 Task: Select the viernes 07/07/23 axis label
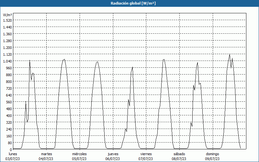click(x=146, y=156)
